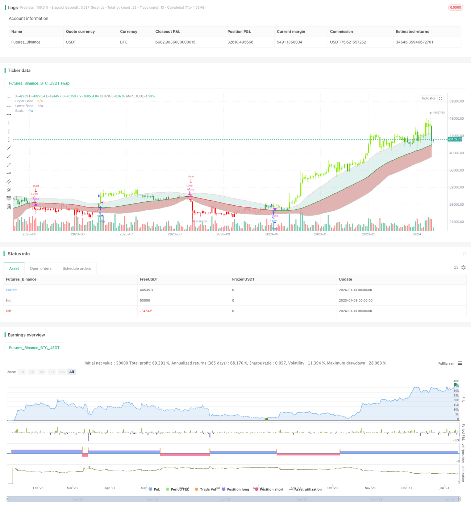Toggle the Position long legend series

pyautogui.click(x=236, y=489)
